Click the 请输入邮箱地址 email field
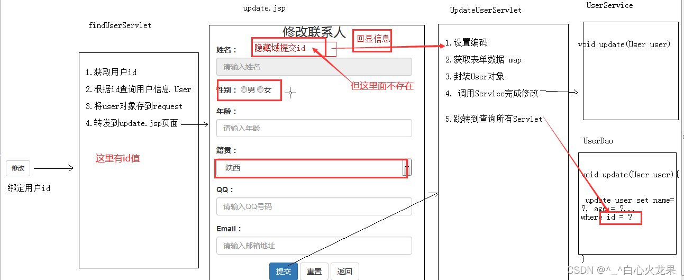This screenshot has width=684, height=280. (x=314, y=246)
